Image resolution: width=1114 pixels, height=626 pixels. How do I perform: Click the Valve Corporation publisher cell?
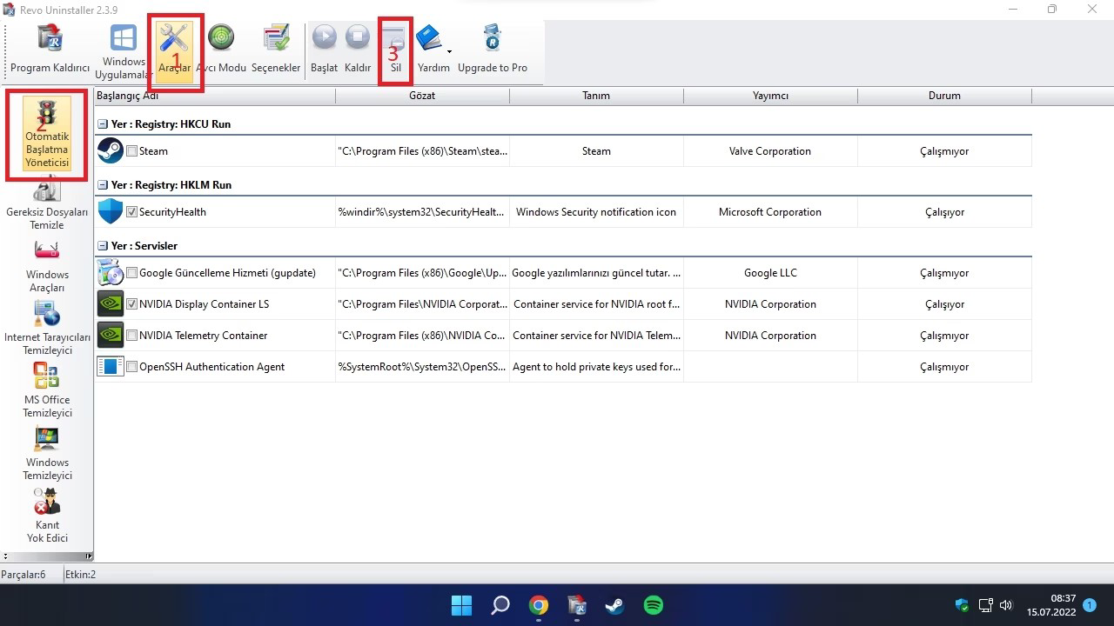click(x=770, y=151)
